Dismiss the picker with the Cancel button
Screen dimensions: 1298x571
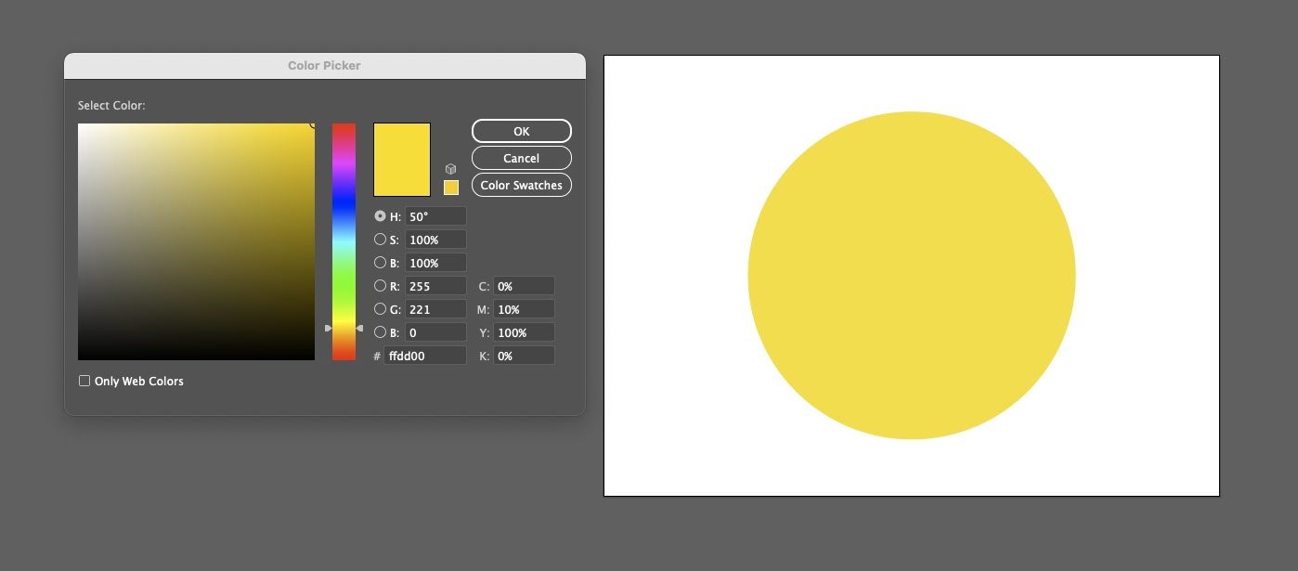pyautogui.click(x=521, y=157)
